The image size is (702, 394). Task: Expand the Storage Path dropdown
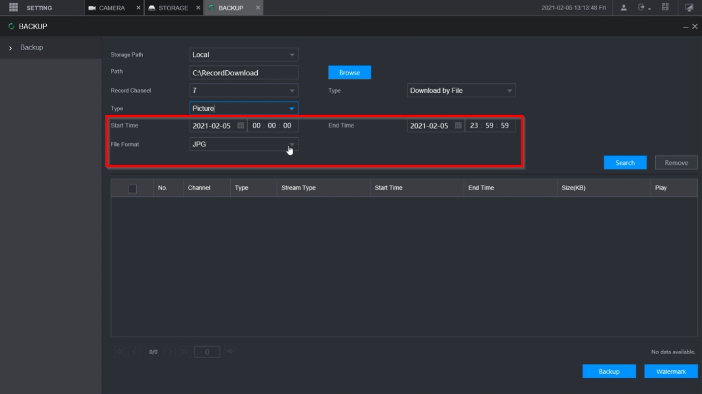(292, 55)
